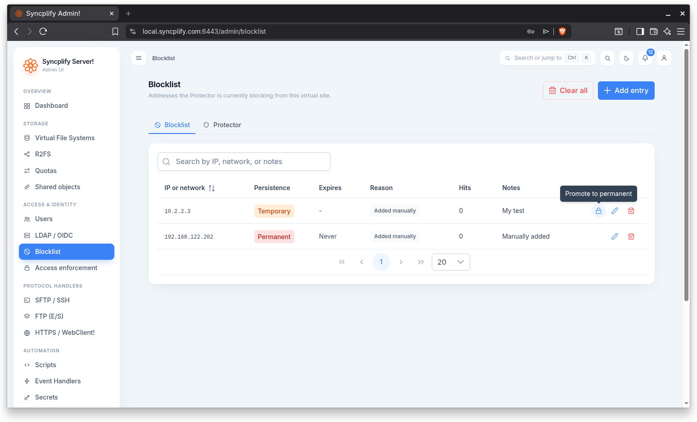Go to previous page chevron
Screen dimensions: 697x422
click(x=362, y=262)
